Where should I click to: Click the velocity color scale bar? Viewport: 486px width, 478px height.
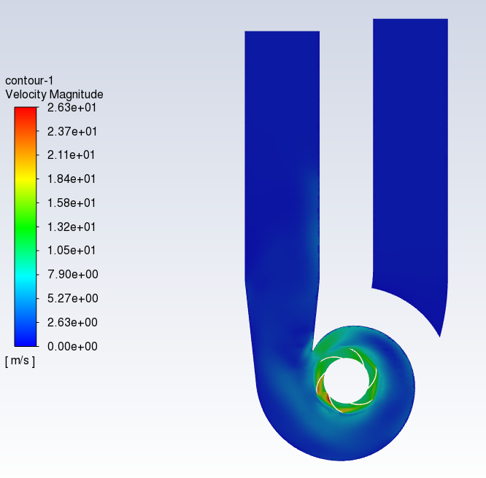tap(26, 227)
